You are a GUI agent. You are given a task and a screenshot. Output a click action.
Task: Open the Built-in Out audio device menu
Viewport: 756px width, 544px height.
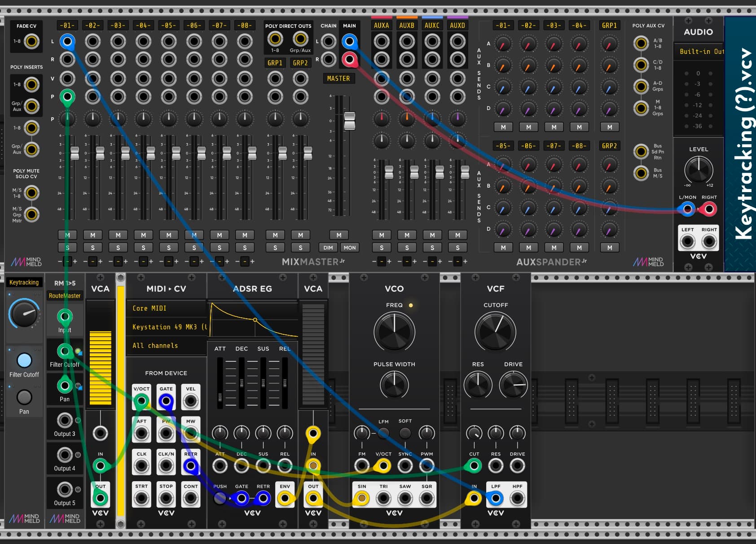click(x=699, y=52)
